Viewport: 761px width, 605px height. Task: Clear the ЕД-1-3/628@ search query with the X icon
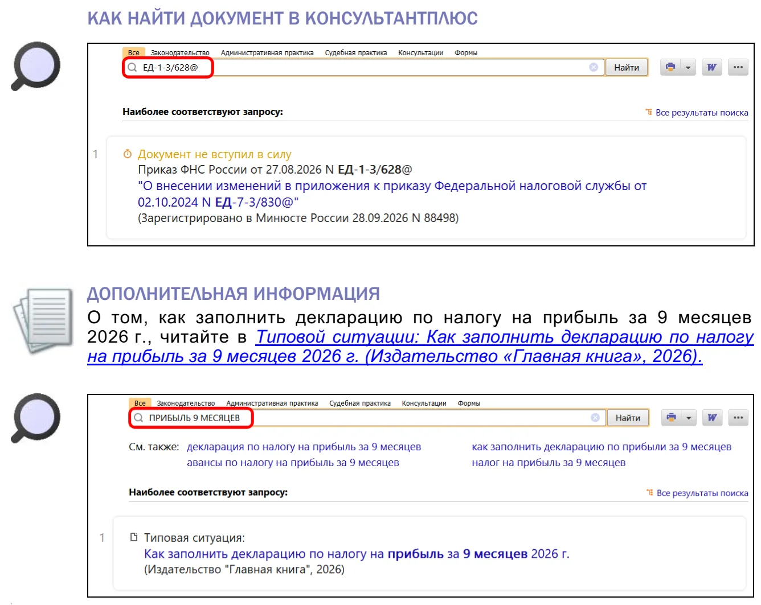(x=594, y=67)
